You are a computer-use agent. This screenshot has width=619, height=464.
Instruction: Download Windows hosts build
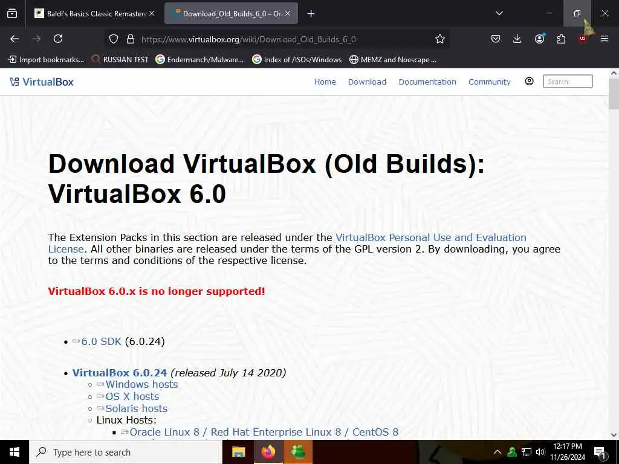click(141, 384)
